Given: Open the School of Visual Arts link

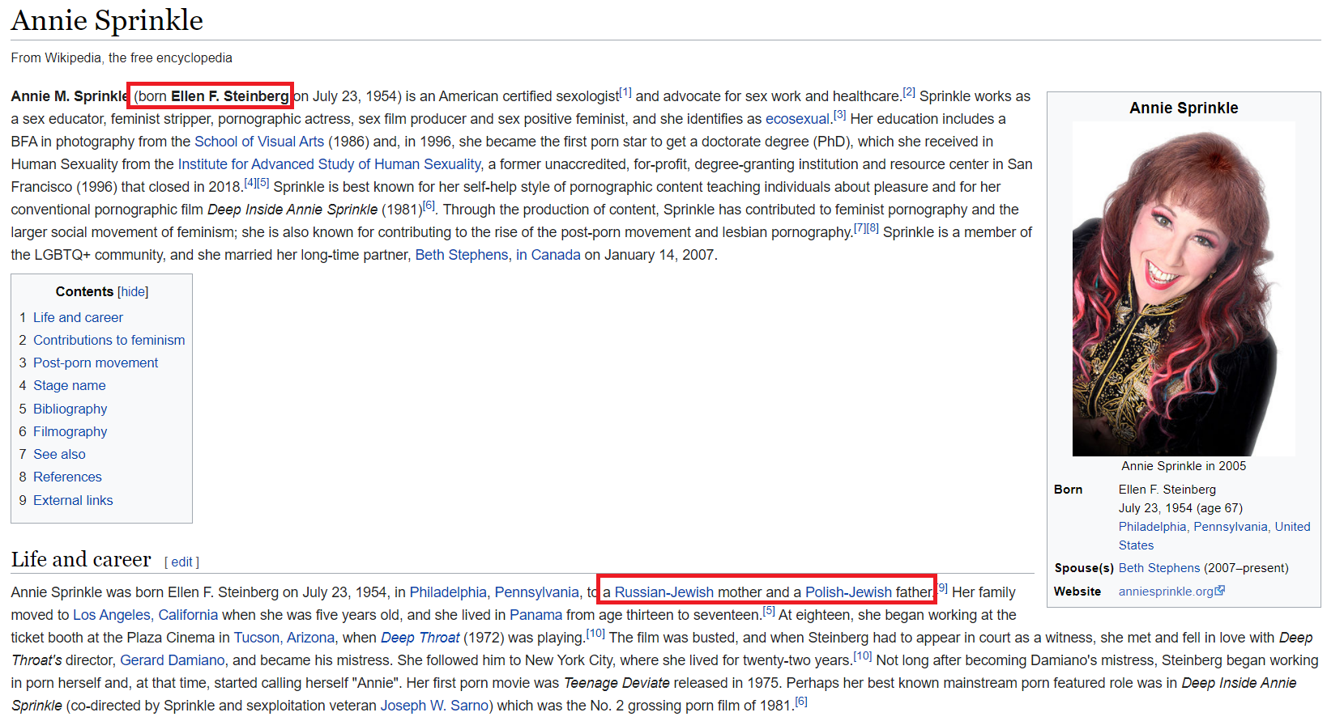Looking at the screenshot, I should coord(259,142).
